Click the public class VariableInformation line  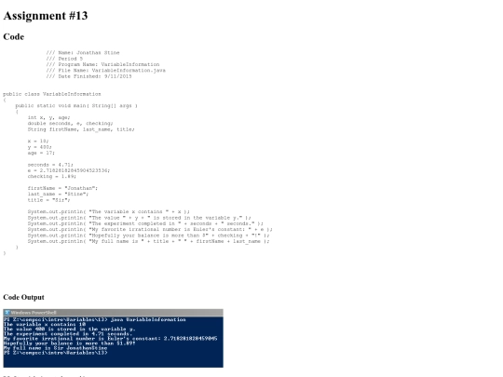[x=52, y=94]
